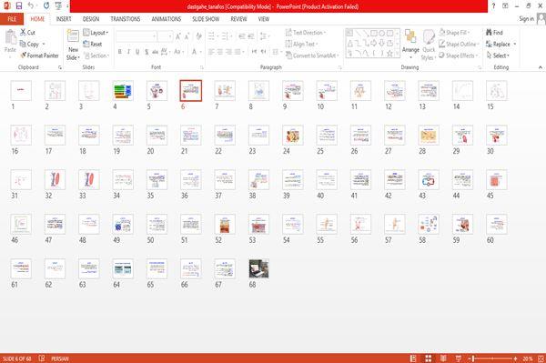Click the New Slide icon
Viewport: 546px width, 363px height.
73,35
